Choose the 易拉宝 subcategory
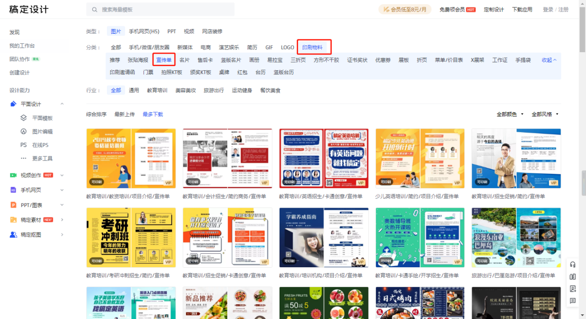 274,60
